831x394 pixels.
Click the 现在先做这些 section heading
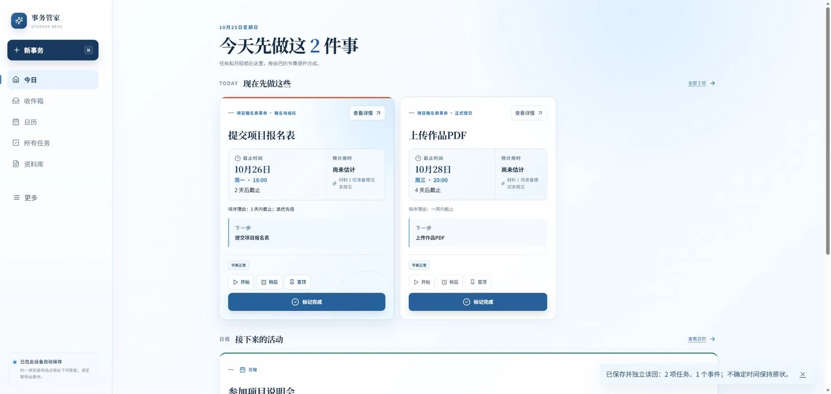pos(267,84)
